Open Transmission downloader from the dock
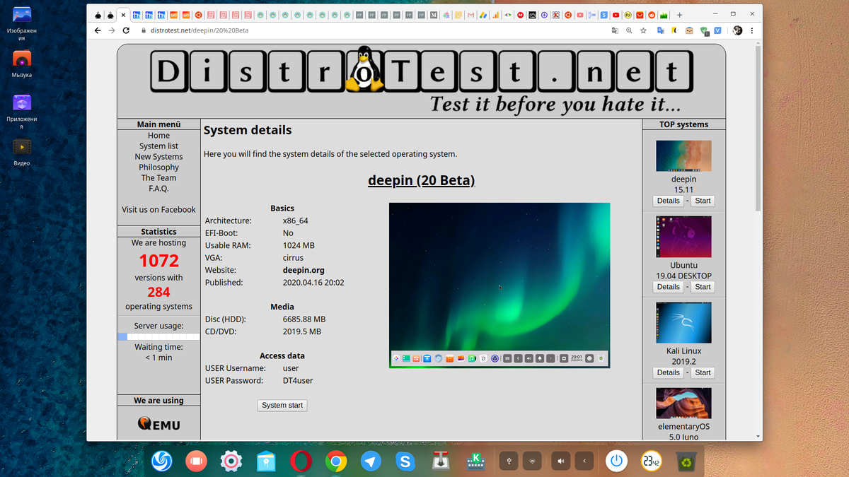 click(440, 461)
